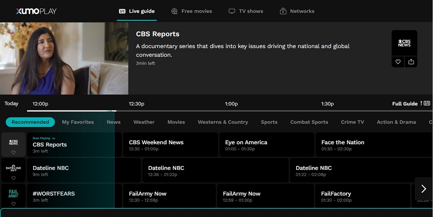433x217 pixels.
Task: Click the Fail Army channel logo
Action: click(13, 194)
